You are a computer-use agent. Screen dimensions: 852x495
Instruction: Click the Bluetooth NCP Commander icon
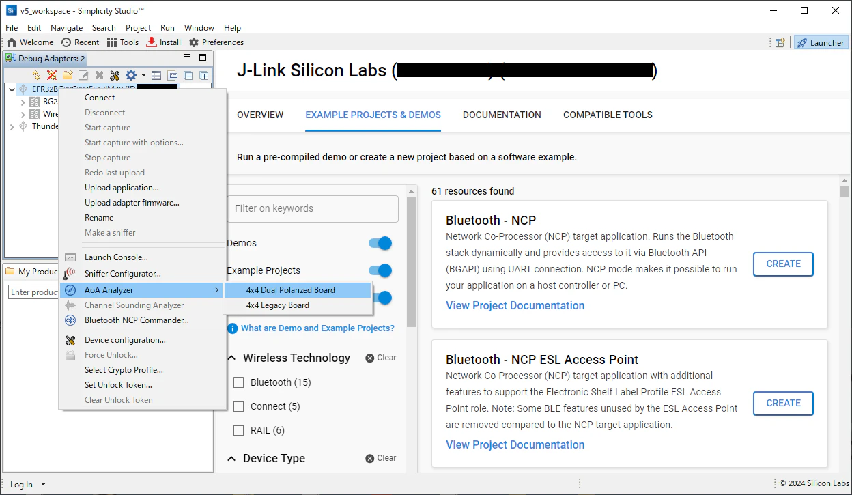coord(70,320)
